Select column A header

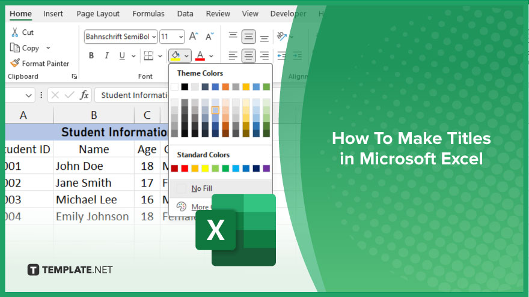(23, 115)
